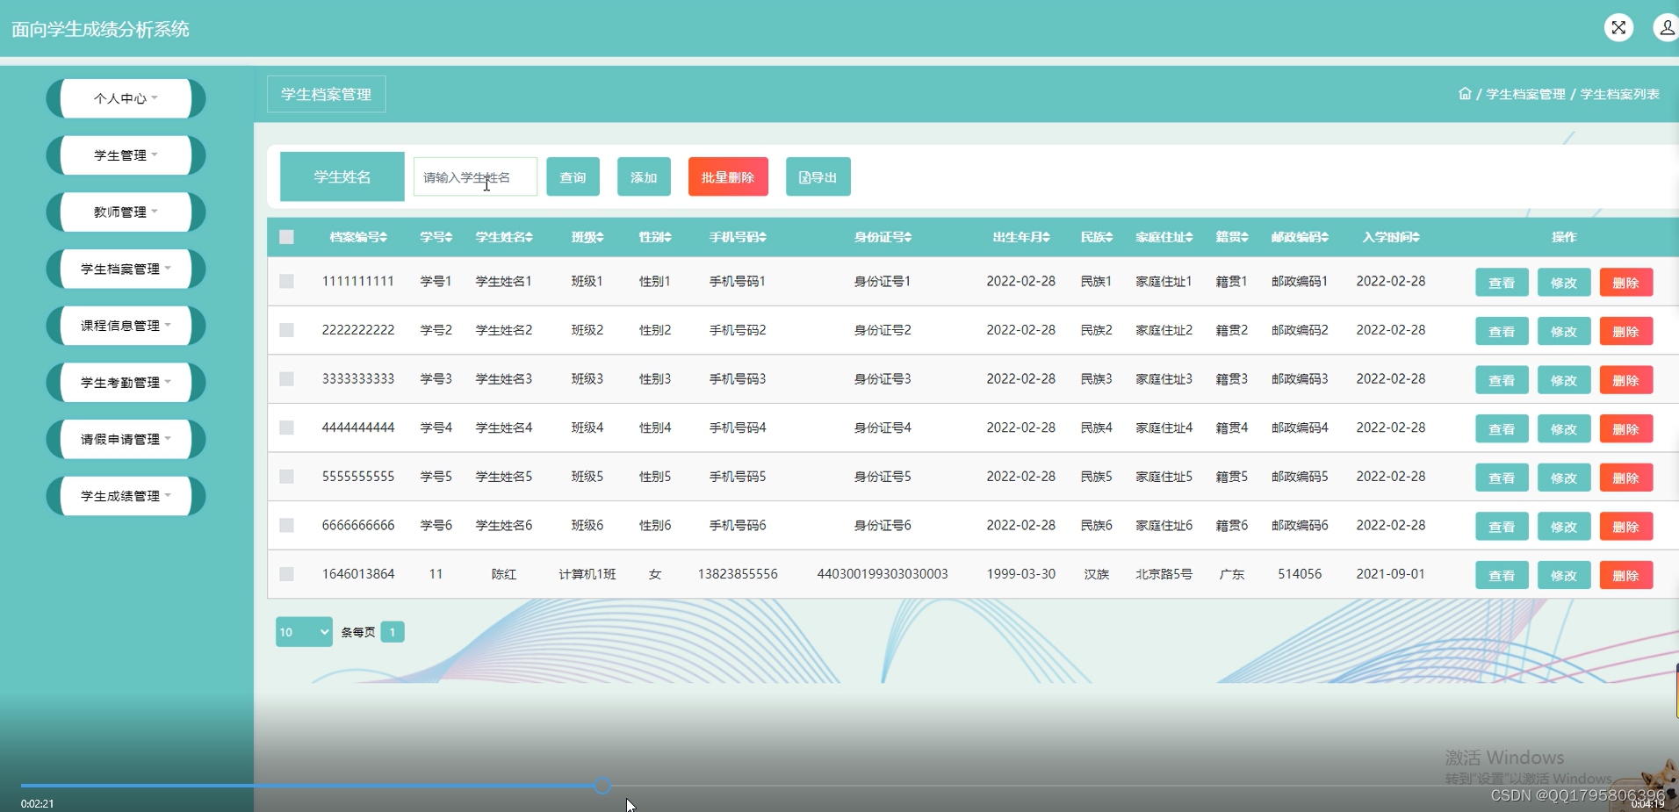Select the checkbox for 学生姓名1 row
The width and height of the screenshot is (1679, 812).
click(286, 282)
